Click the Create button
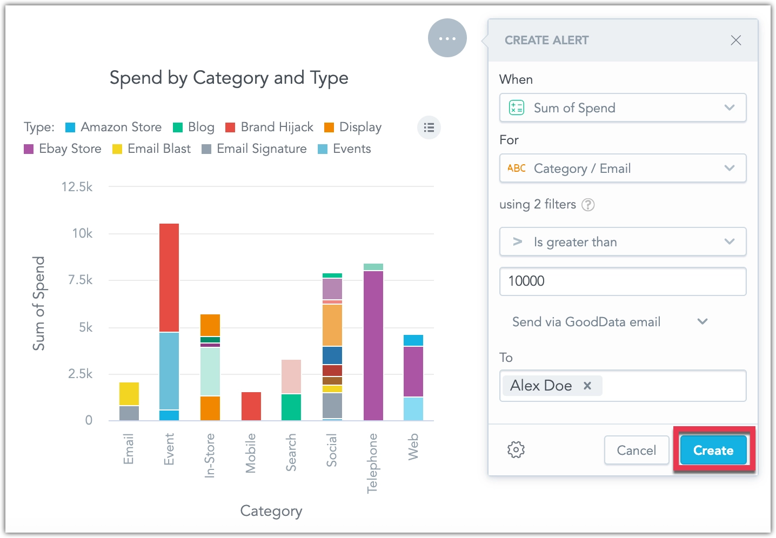776x538 pixels. [x=713, y=450]
